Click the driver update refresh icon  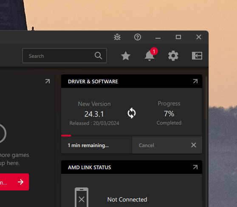[x=132, y=113]
